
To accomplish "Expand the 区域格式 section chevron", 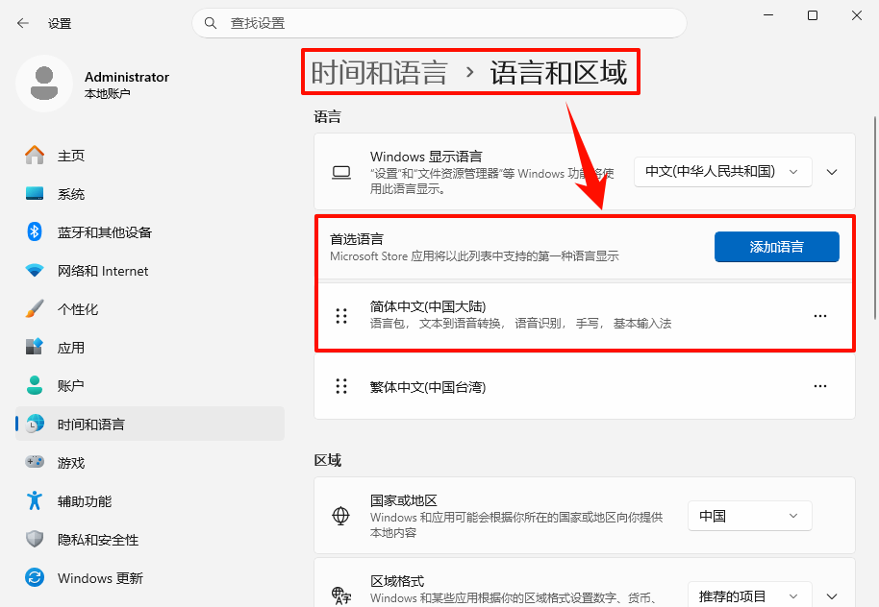I will [832, 596].
